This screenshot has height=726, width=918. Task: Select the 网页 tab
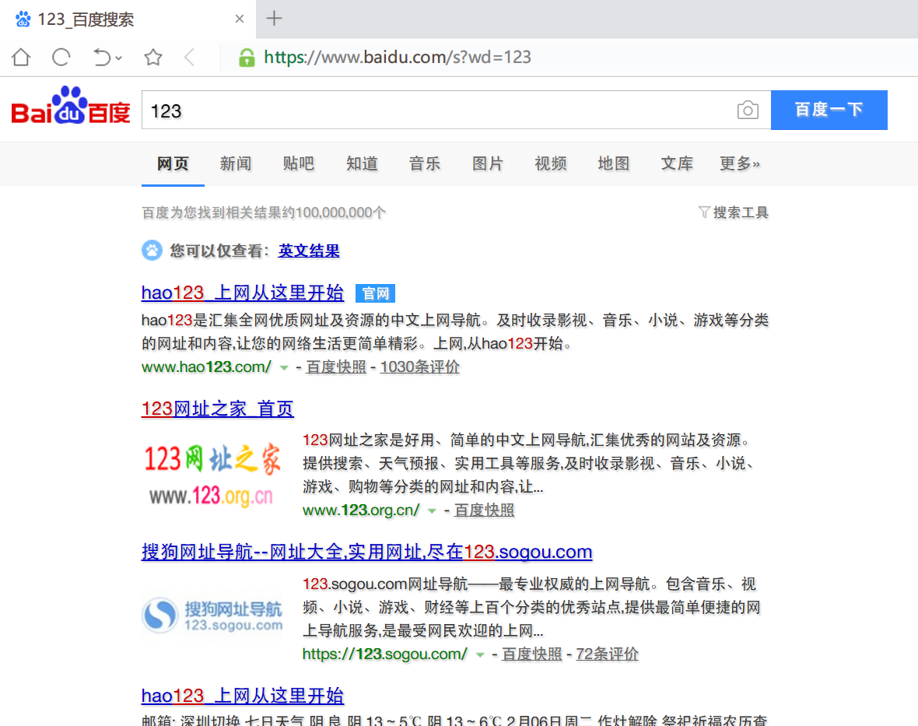click(x=173, y=164)
